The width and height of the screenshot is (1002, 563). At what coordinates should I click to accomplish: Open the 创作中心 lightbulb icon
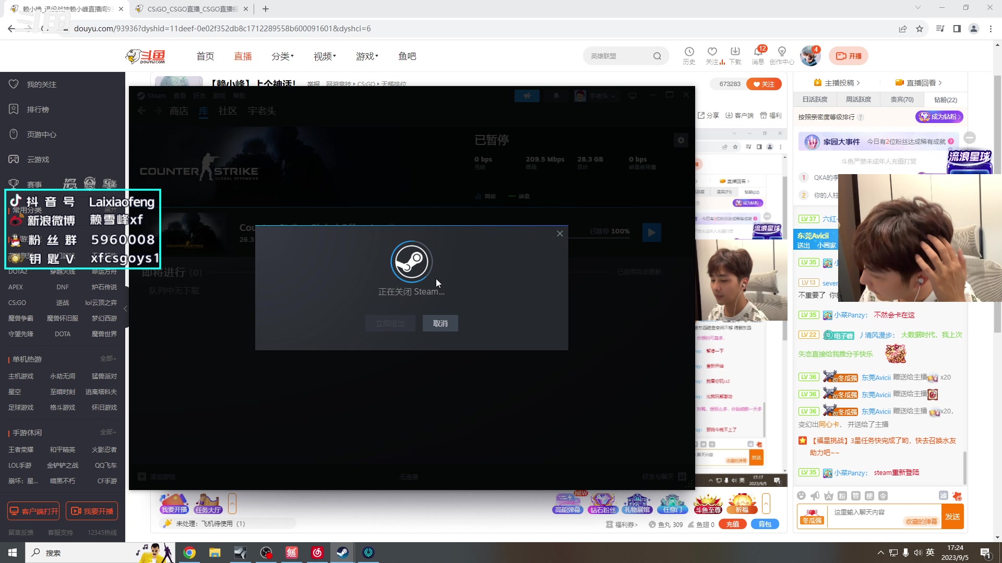tap(782, 55)
